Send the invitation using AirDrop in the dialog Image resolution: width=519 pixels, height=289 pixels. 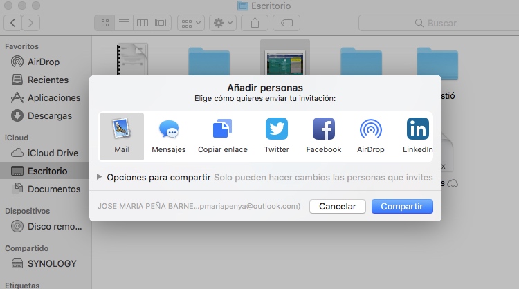tap(371, 137)
